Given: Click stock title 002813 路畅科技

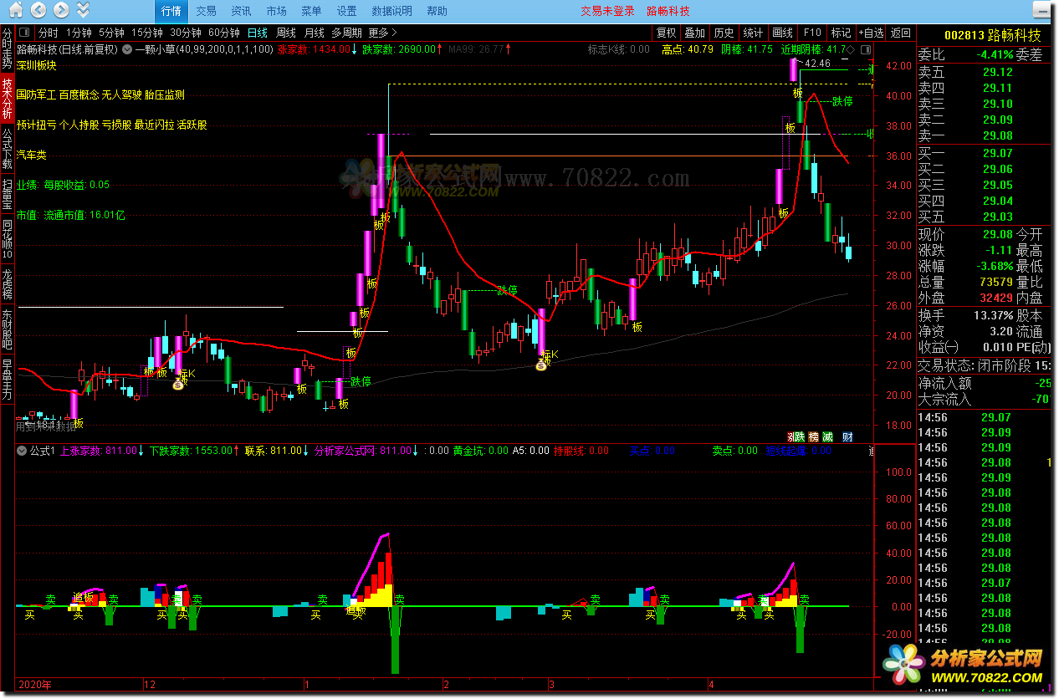Looking at the screenshot, I should pos(993,35).
